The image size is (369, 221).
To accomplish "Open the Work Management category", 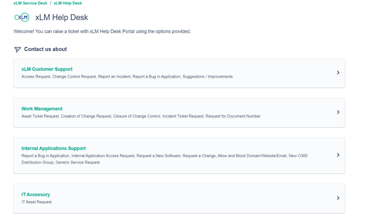I will [x=179, y=112].
